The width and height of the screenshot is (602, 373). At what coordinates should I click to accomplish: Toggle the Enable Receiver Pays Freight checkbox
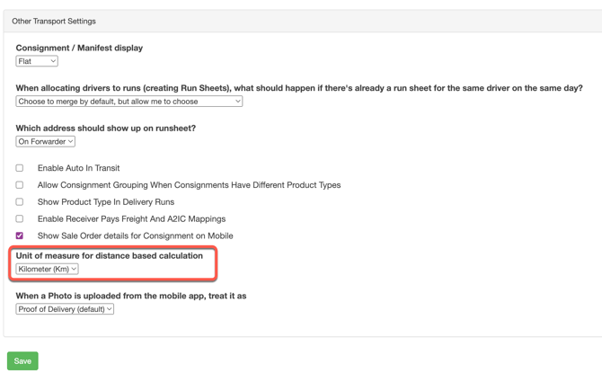[x=20, y=218]
